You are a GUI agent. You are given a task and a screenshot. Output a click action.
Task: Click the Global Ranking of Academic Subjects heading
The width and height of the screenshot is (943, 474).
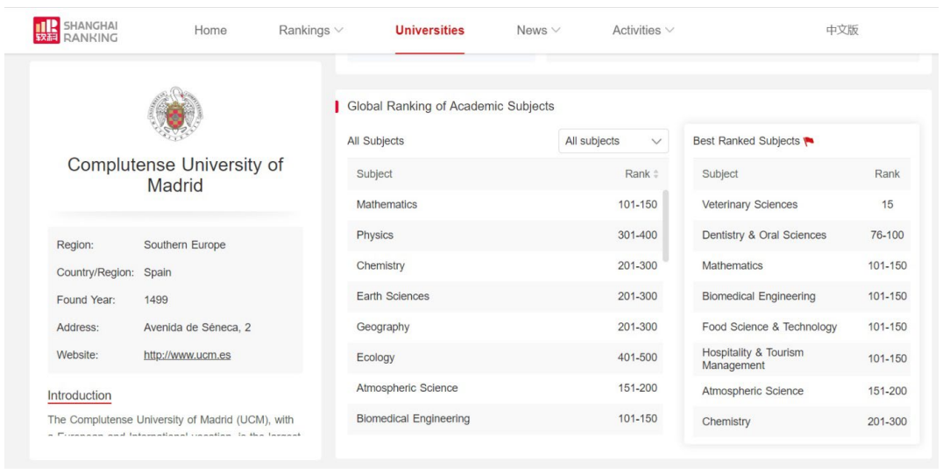(450, 107)
